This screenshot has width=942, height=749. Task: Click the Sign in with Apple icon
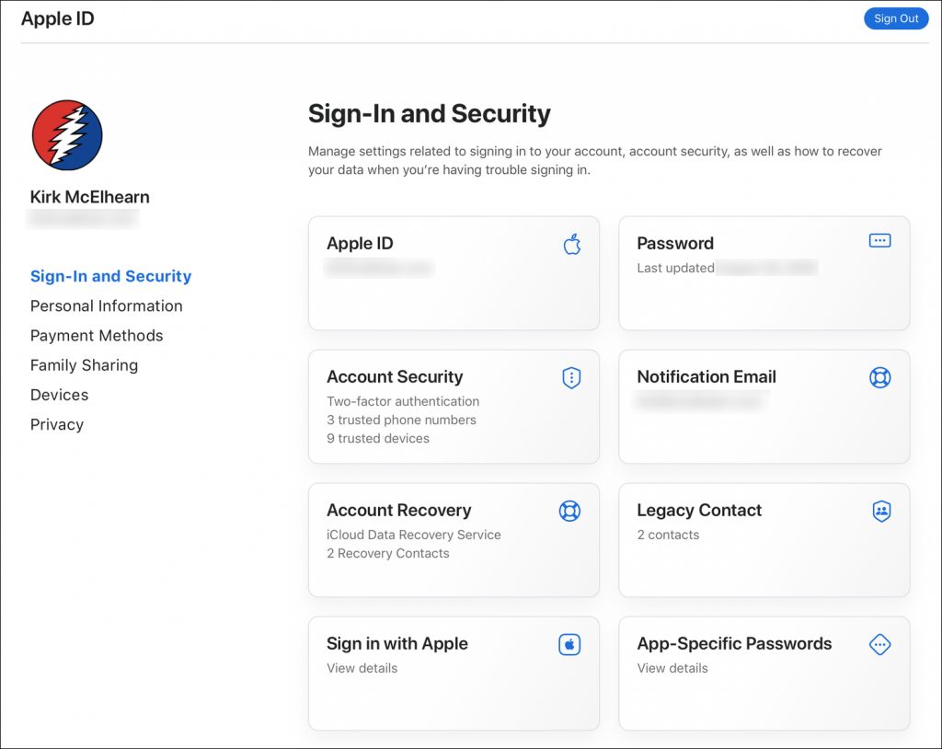[x=569, y=644]
